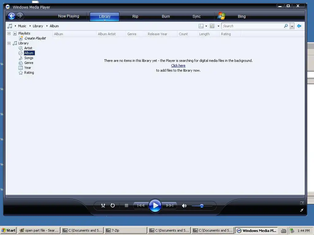The height and width of the screenshot is (235, 314).
Task: Click the Music breadcrumb
Action: (x=22, y=26)
